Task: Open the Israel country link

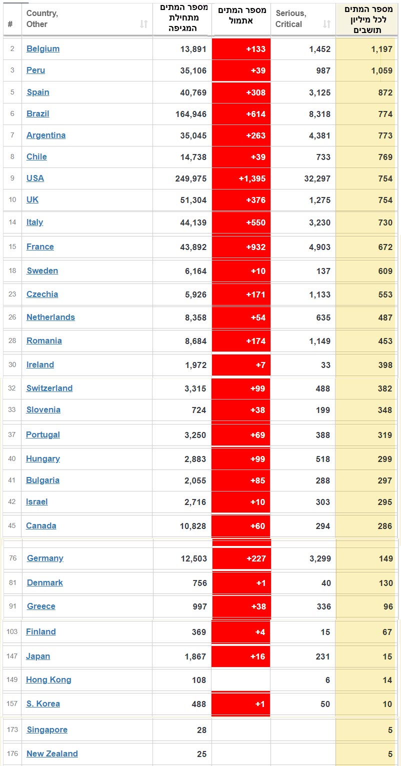Action: 37,501
